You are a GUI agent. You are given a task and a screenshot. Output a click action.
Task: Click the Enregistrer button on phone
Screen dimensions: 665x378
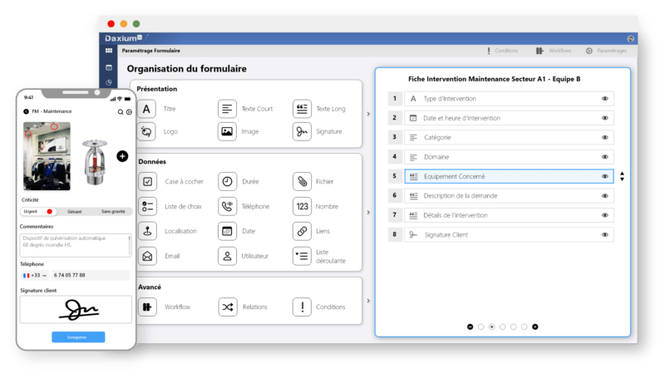tap(78, 337)
